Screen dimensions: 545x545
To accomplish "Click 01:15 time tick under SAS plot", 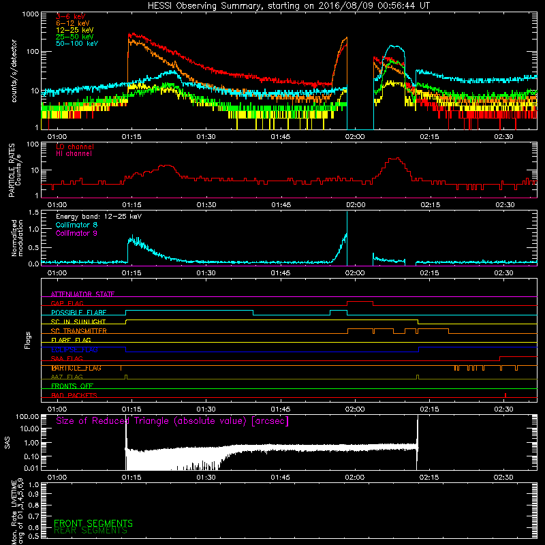I will pos(131,478).
